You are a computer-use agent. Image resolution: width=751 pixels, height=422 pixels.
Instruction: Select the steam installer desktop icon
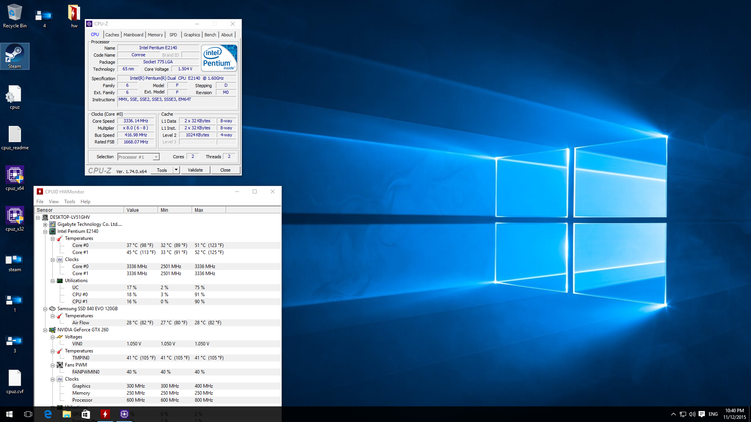pyautogui.click(x=15, y=263)
